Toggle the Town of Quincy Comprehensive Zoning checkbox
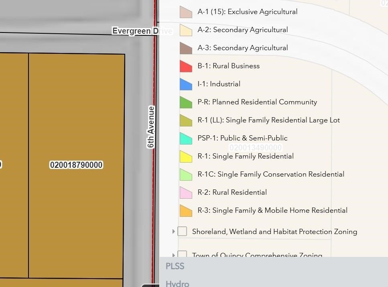This screenshot has height=287, width=388. [x=183, y=254]
